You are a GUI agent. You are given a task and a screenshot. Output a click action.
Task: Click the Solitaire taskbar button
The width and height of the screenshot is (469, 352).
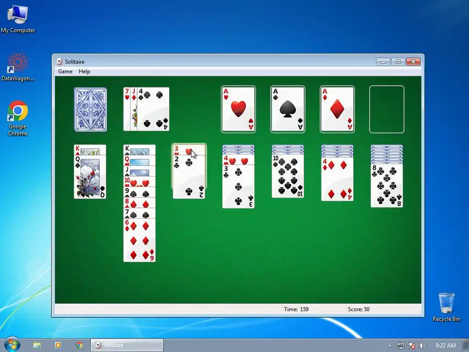pos(127,345)
